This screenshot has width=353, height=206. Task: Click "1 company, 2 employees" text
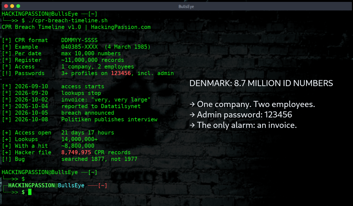(x=98, y=67)
